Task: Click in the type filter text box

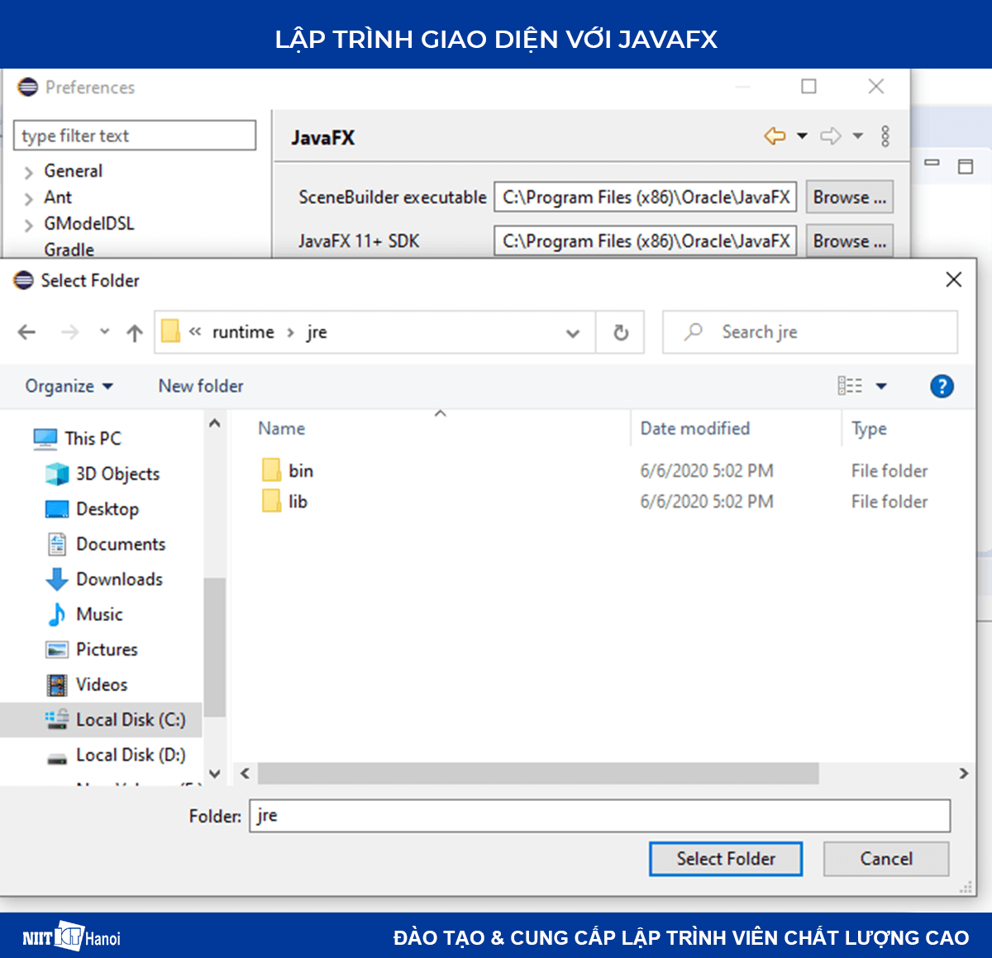Action: click(134, 135)
